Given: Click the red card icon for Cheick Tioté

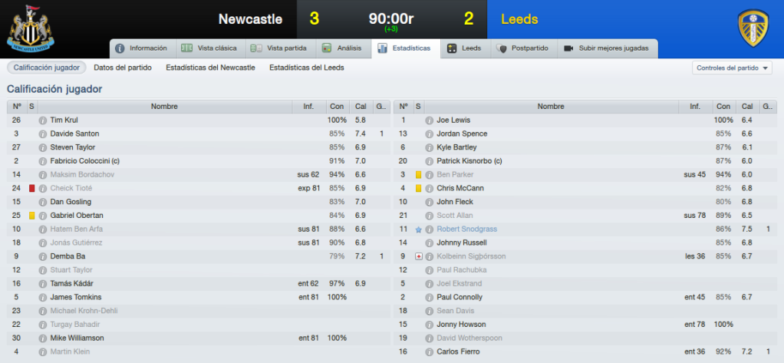Looking at the screenshot, I should point(31,189).
